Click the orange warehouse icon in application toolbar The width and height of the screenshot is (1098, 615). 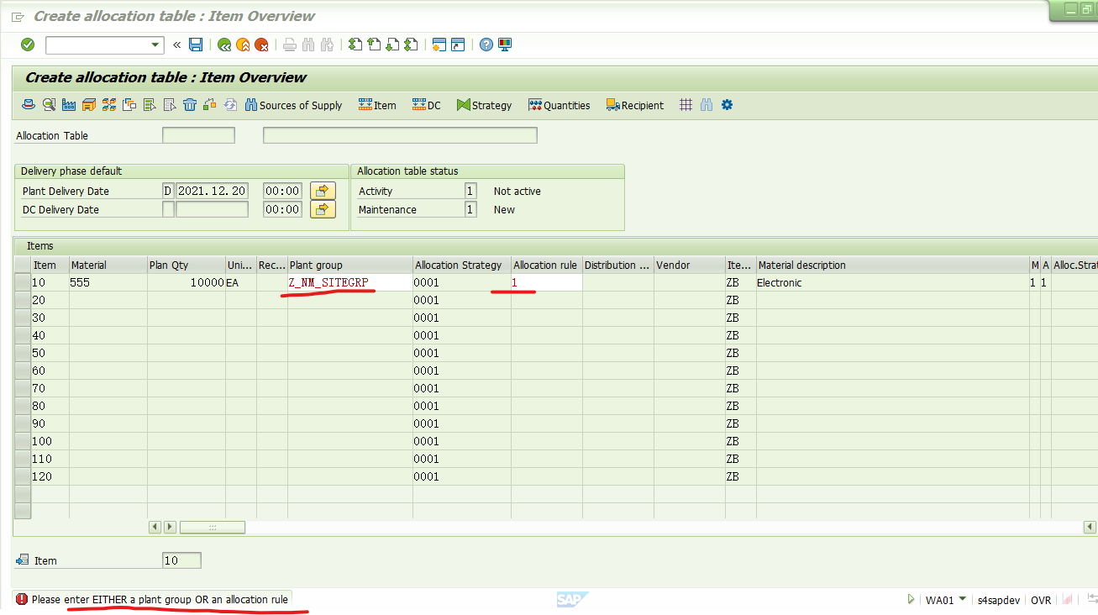[x=89, y=105]
